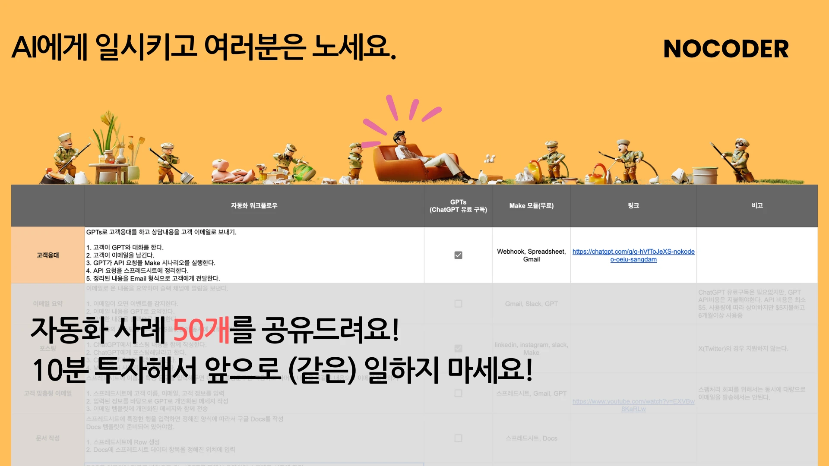
Task: Click the GPTs (ChatGPT 유료 구독) header
Action: (x=458, y=206)
